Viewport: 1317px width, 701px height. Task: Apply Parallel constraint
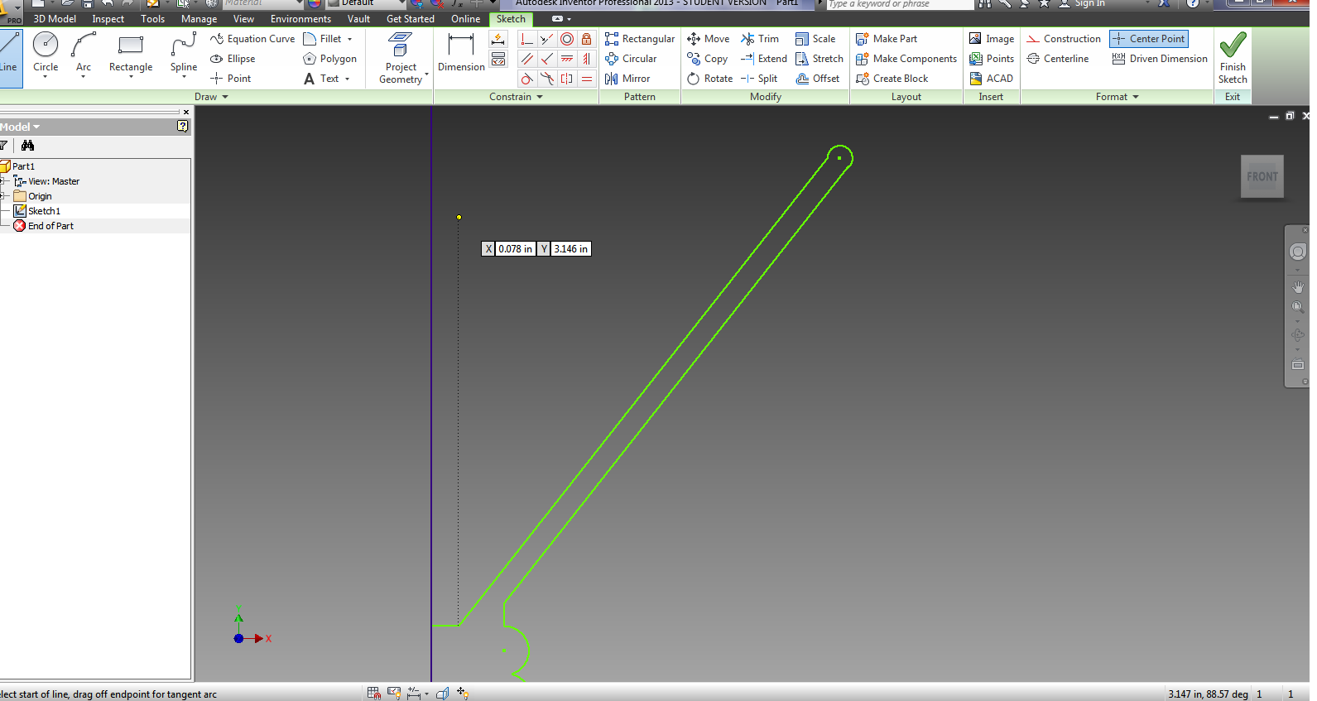pyautogui.click(x=527, y=59)
